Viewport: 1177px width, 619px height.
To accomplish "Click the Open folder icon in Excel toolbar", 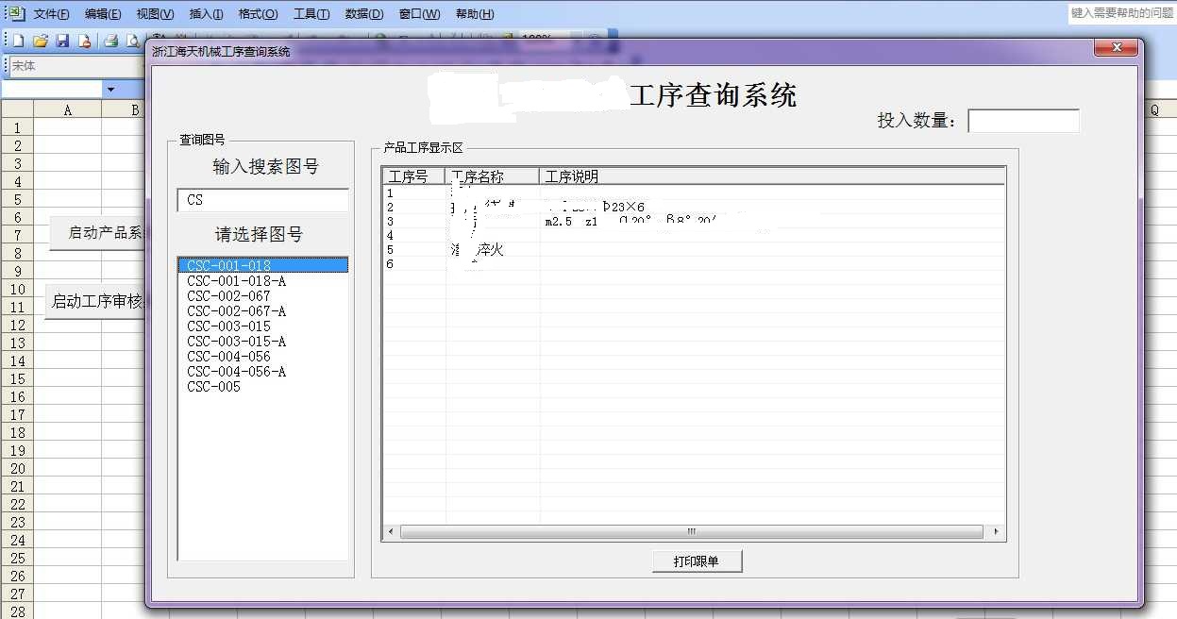I will 41,41.
